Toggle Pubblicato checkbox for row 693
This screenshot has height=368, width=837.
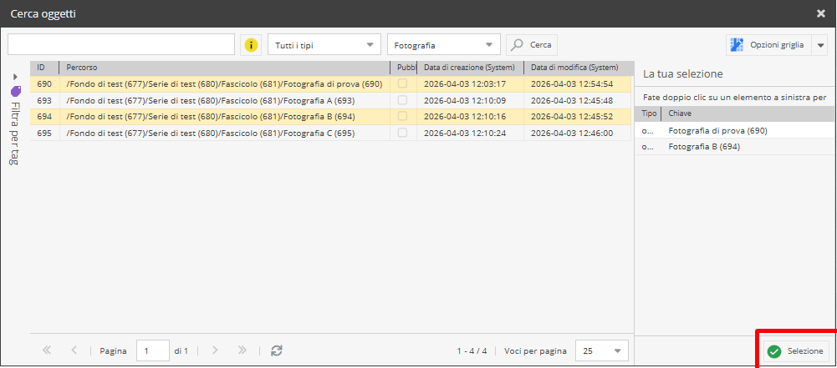point(402,100)
